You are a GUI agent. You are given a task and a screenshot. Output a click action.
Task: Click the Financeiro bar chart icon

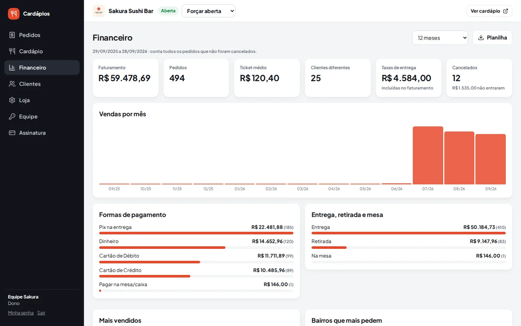(x=12, y=68)
